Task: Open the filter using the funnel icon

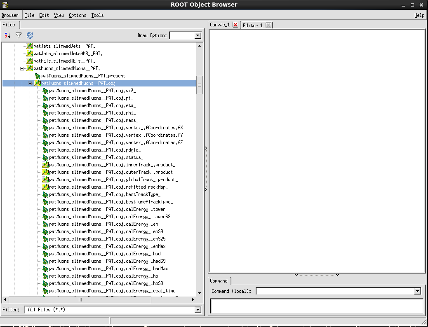Action: click(18, 35)
